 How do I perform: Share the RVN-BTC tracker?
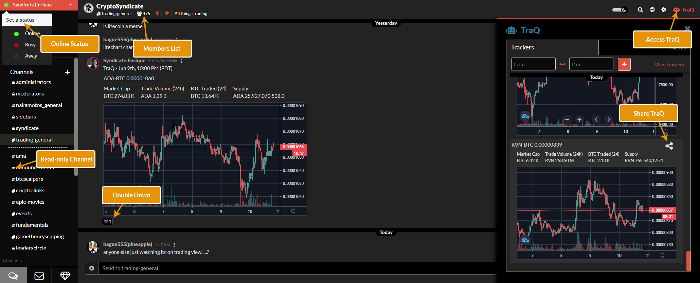point(669,146)
